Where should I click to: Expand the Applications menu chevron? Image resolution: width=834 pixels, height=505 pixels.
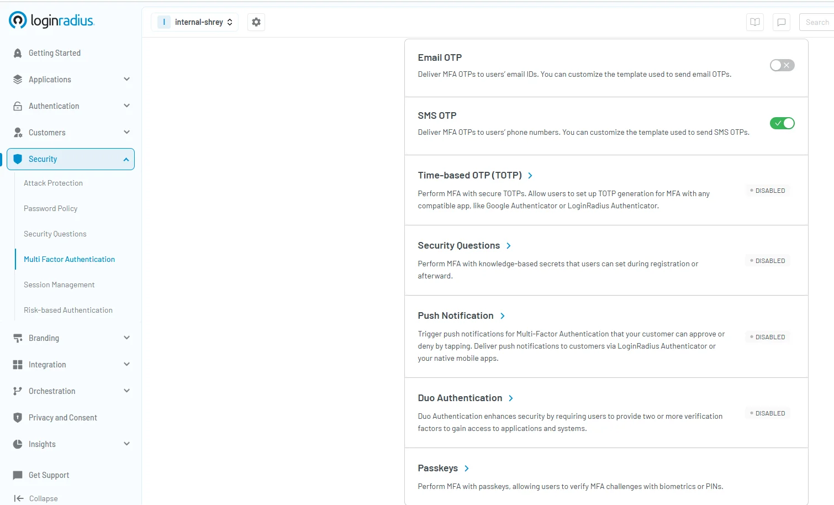point(126,80)
